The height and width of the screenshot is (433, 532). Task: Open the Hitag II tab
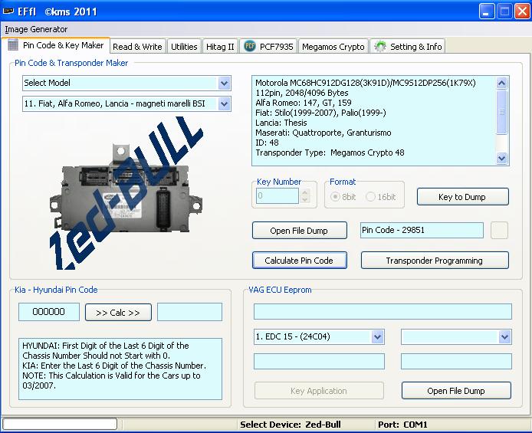pos(220,47)
